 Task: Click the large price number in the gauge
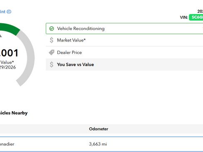click(9, 53)
